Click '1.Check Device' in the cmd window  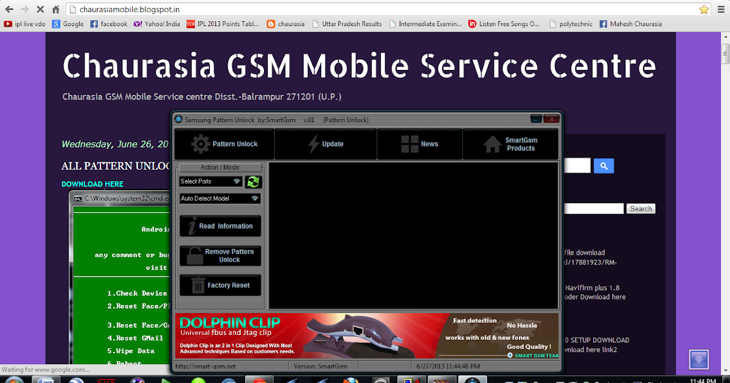coord(137,293)
